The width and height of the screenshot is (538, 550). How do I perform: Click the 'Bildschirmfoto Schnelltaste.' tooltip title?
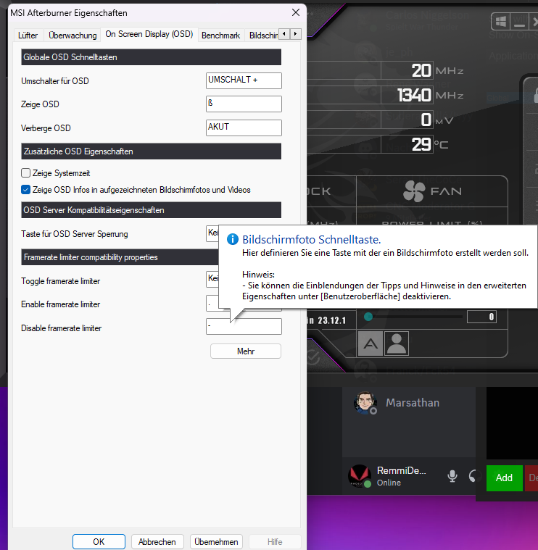click(x=312, y=240)
